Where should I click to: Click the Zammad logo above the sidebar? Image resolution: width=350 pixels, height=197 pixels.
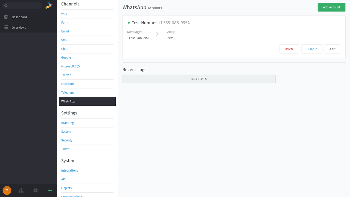click(x=49, y=5)
